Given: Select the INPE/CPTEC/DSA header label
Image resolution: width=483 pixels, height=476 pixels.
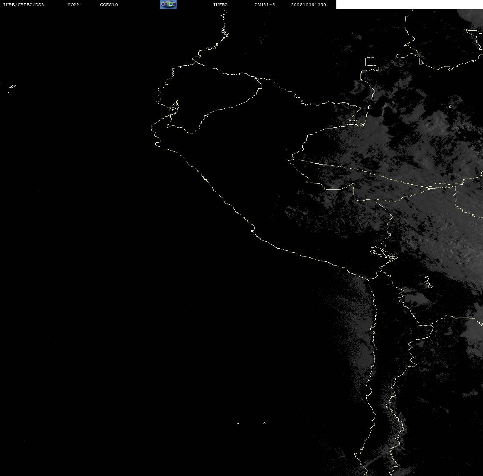Looking at the screenshot, I should pos(23,5).
